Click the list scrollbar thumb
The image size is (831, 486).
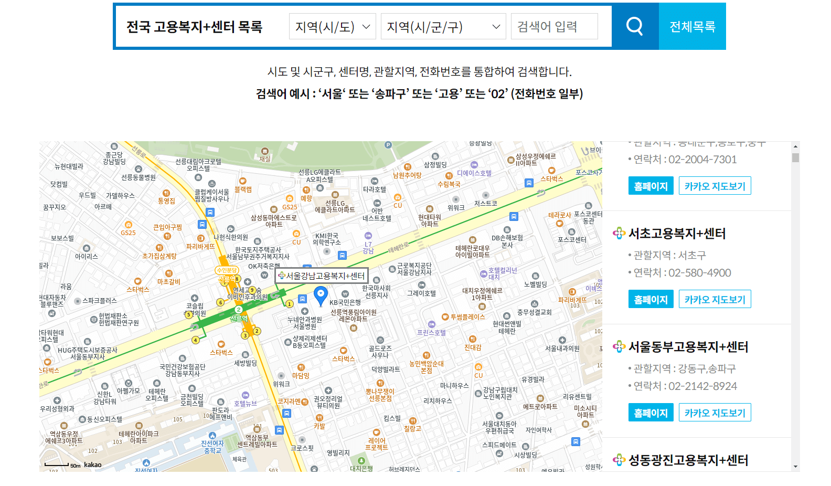796,157
